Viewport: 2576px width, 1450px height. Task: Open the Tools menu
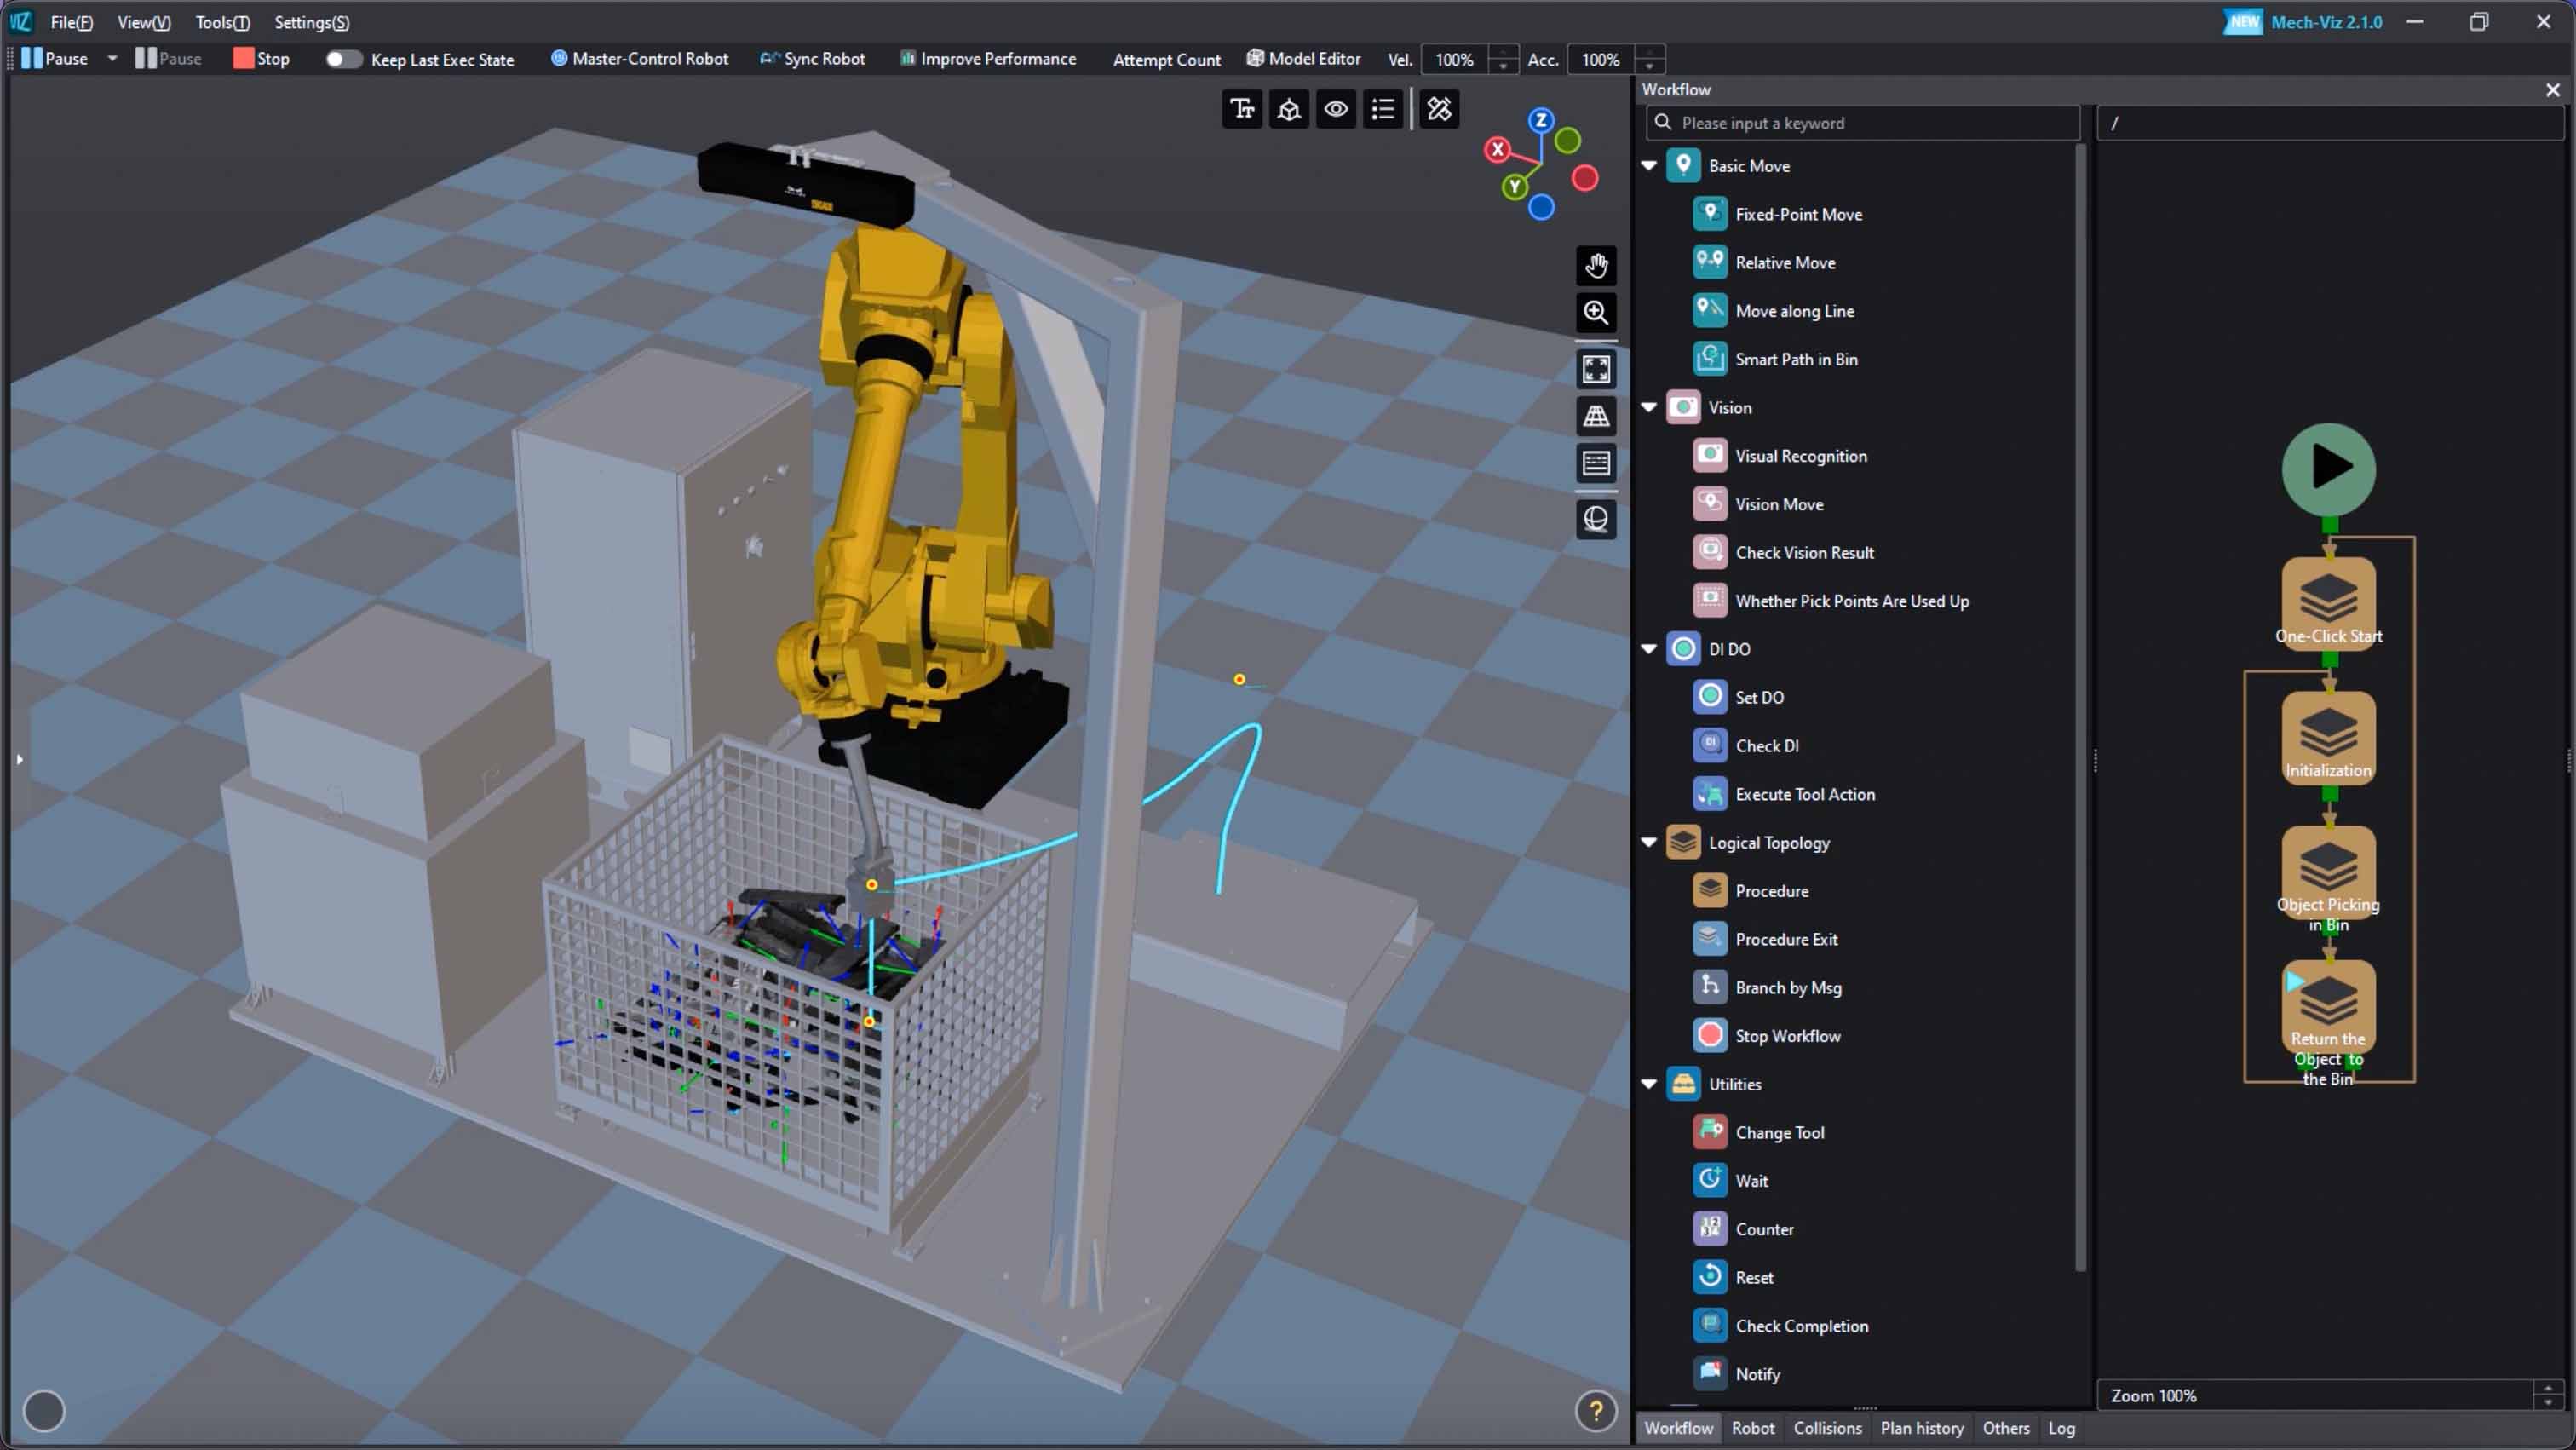pyautogui.click(x=221, y=22)
